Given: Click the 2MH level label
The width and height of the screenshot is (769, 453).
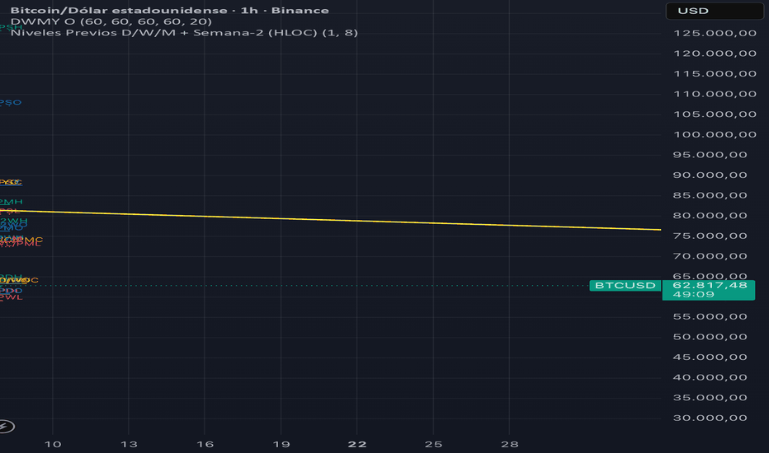Looking at the screenshot, I should click(x=12, y=202).
